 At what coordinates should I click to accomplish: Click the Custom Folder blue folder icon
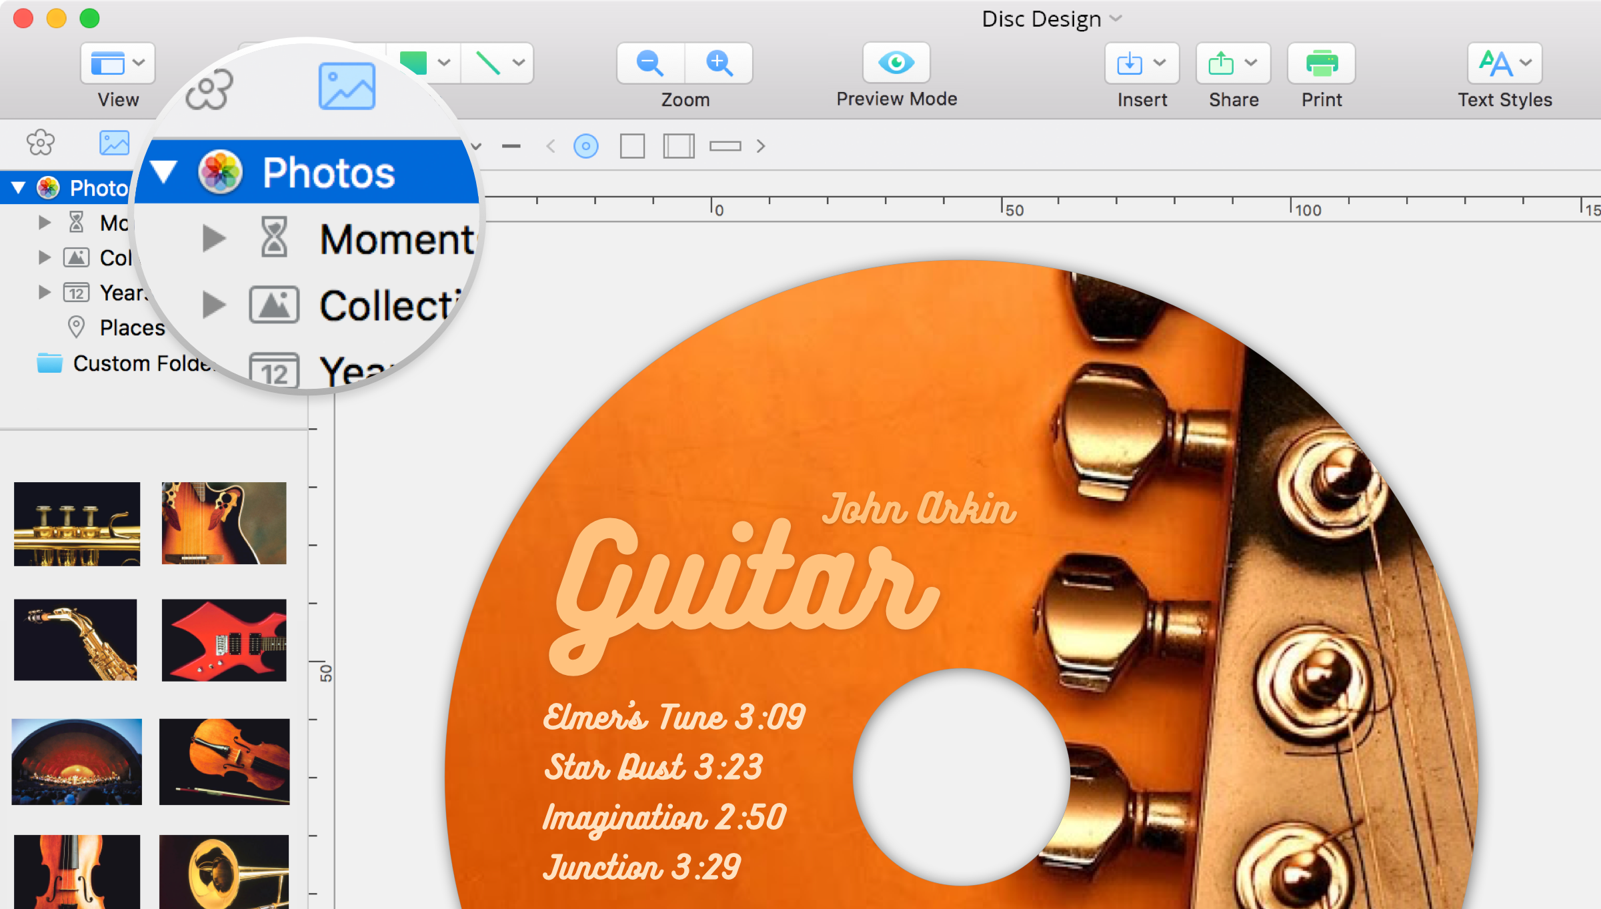pyautogui.click(x=49, y=363)
